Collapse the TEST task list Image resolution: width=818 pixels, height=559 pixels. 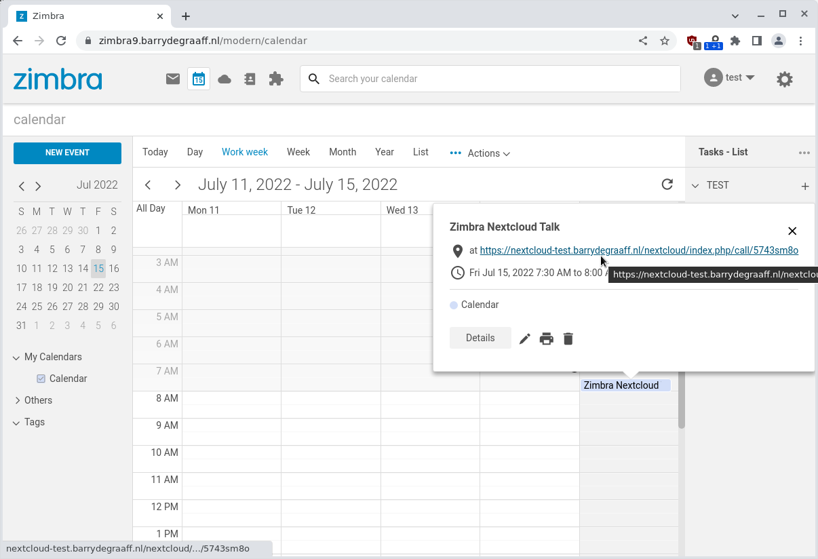pyautogui.click(x=695, y=186)
